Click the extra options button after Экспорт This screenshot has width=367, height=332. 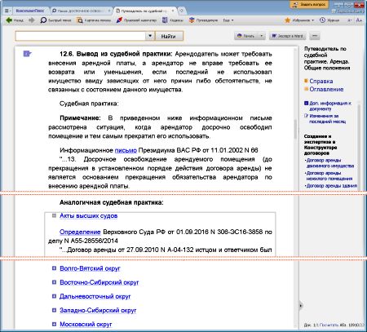pyautogui.click(x=315, y=36)
